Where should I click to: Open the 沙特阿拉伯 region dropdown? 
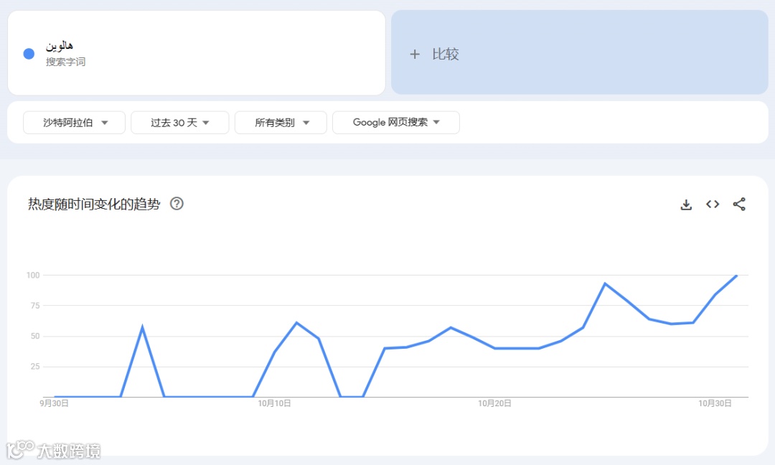[x=74, y=122]
